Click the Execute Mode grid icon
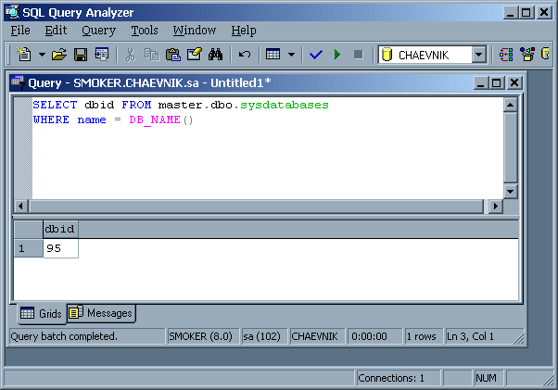This screenshot has height=390, width=558. (273, 55)
